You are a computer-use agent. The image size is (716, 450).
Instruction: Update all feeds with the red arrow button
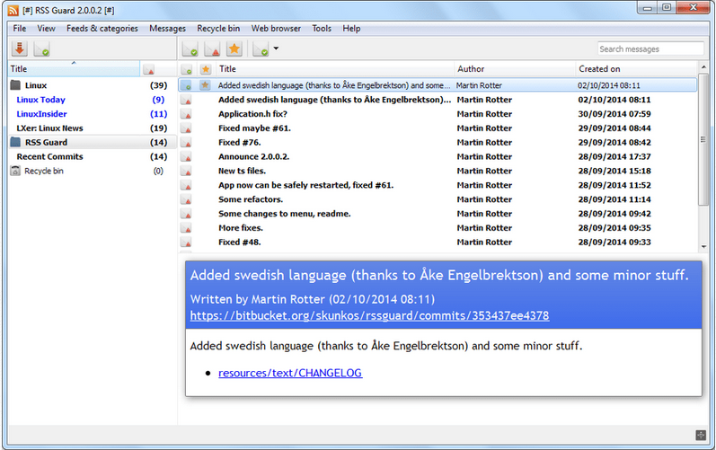(20, 49)
